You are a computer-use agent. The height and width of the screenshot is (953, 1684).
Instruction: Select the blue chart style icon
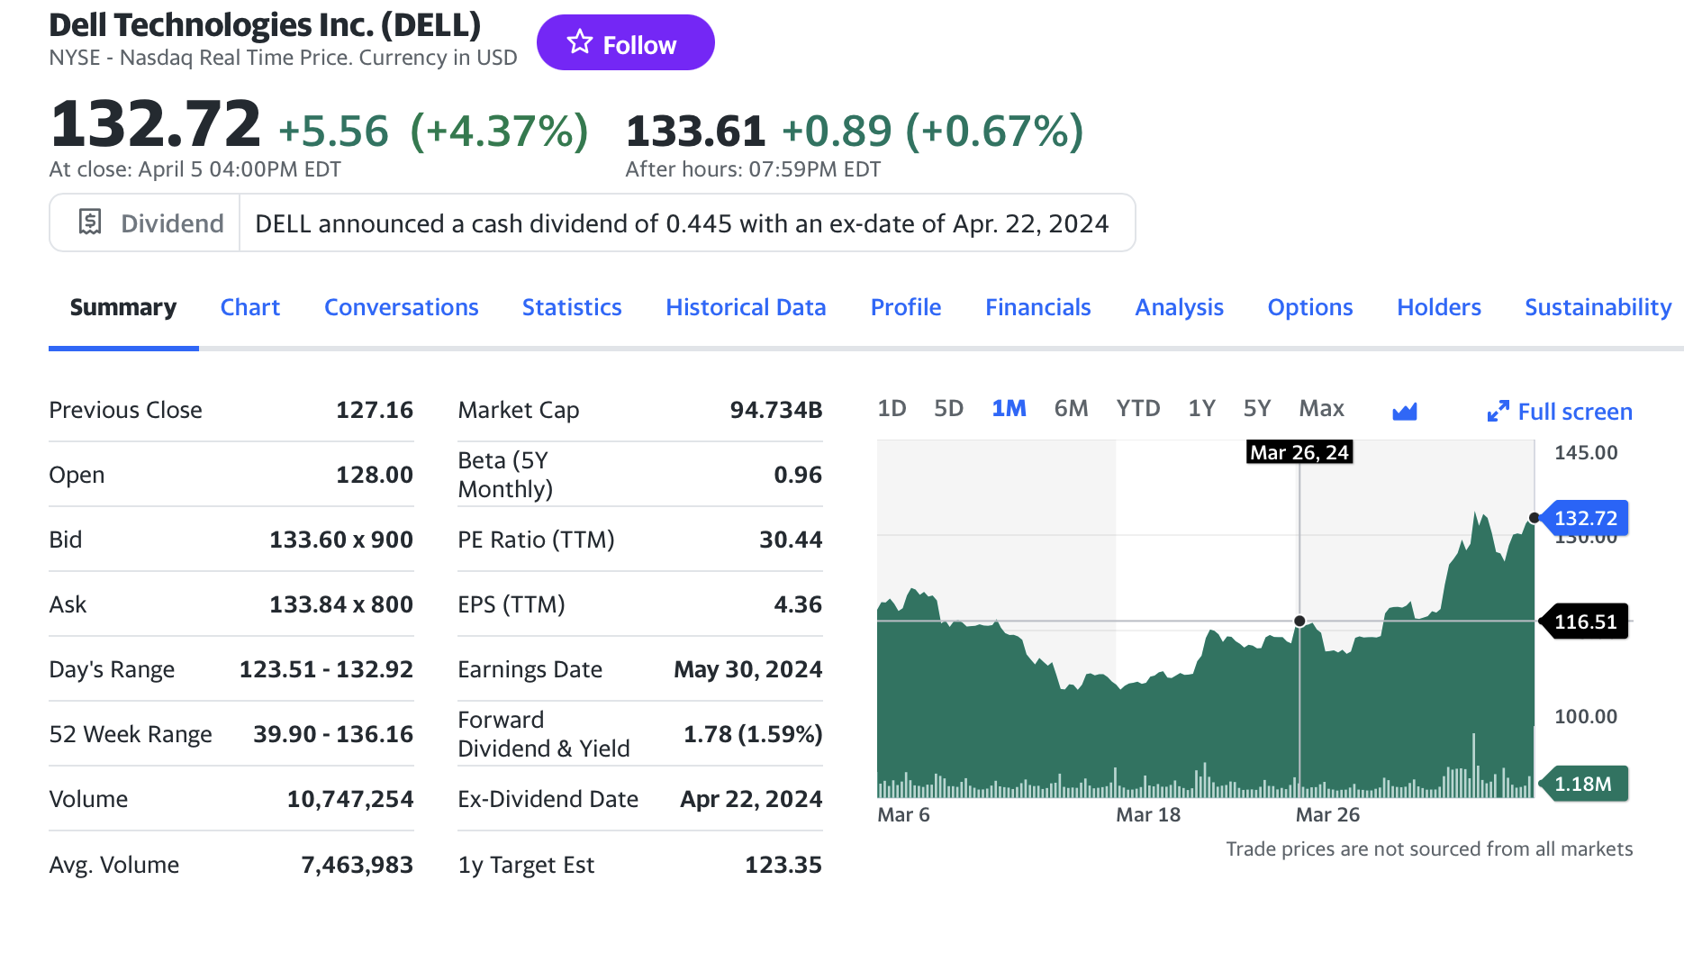point(1406,411)
